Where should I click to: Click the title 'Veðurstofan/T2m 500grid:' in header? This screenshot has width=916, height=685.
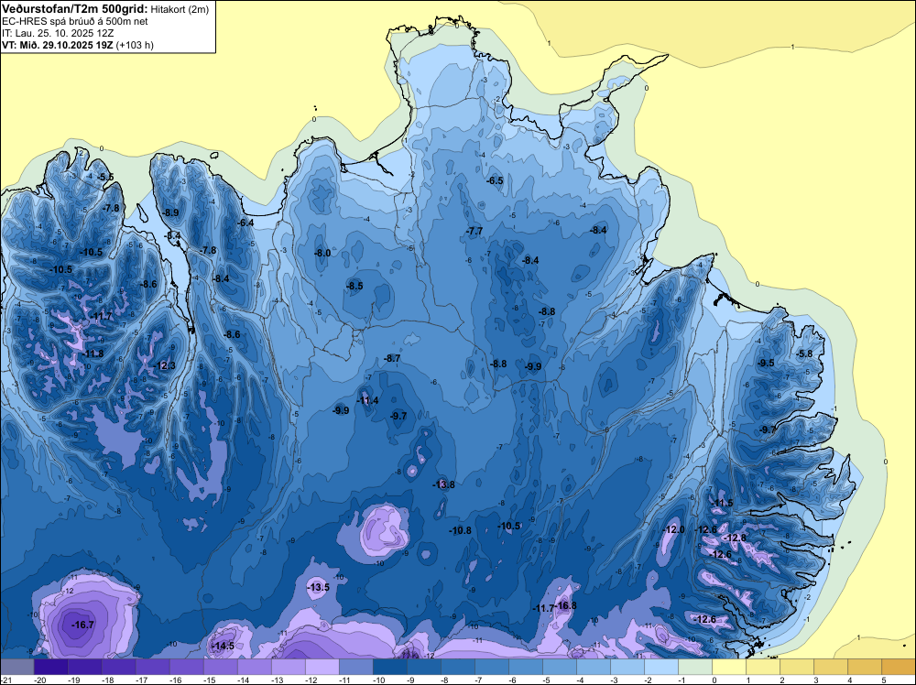point(75,8)
